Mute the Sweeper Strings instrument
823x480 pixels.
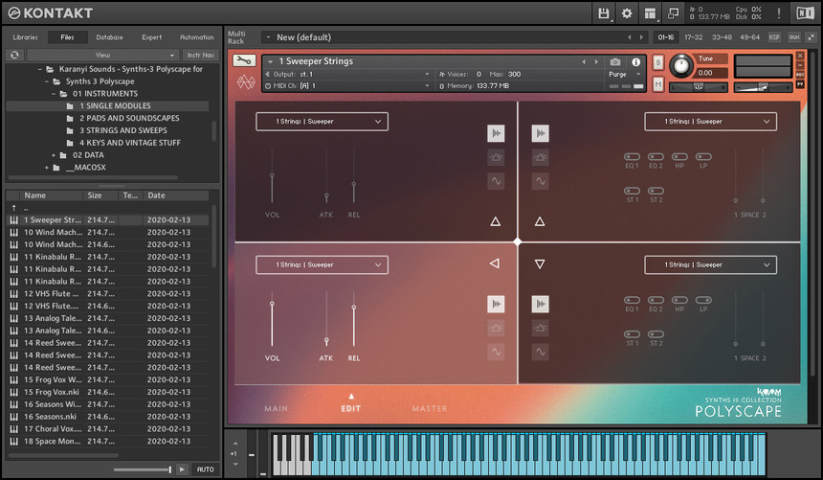coord(658,84)
